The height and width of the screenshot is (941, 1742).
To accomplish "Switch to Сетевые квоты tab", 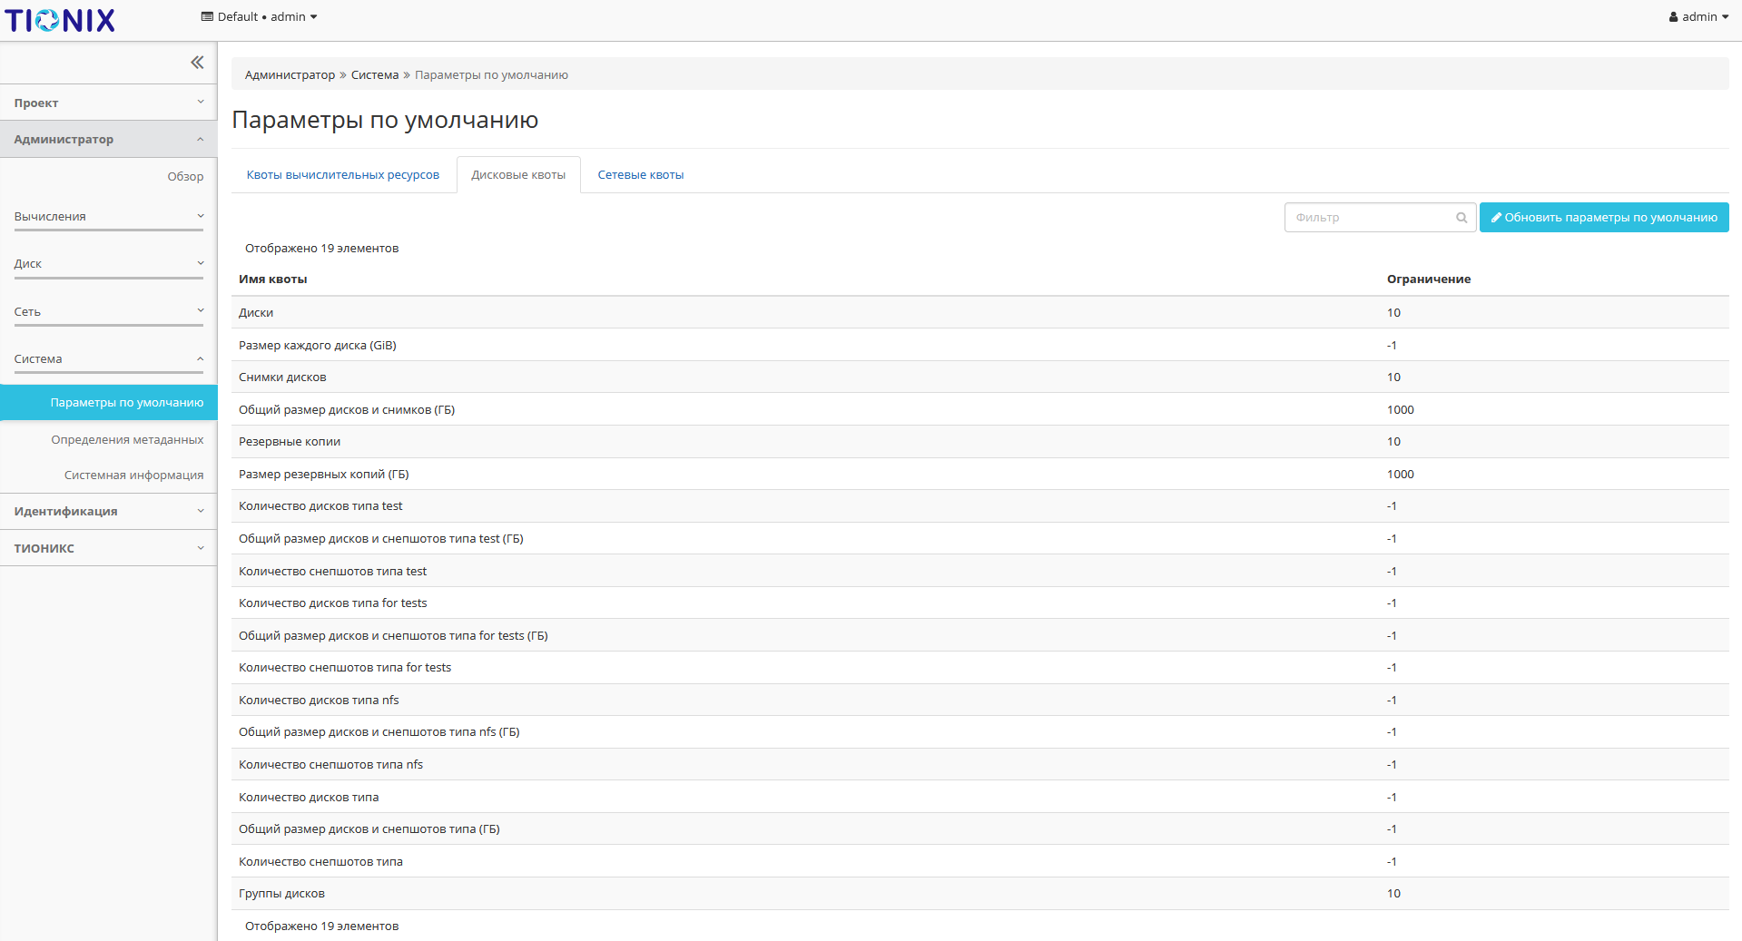I will pos(640,175).
